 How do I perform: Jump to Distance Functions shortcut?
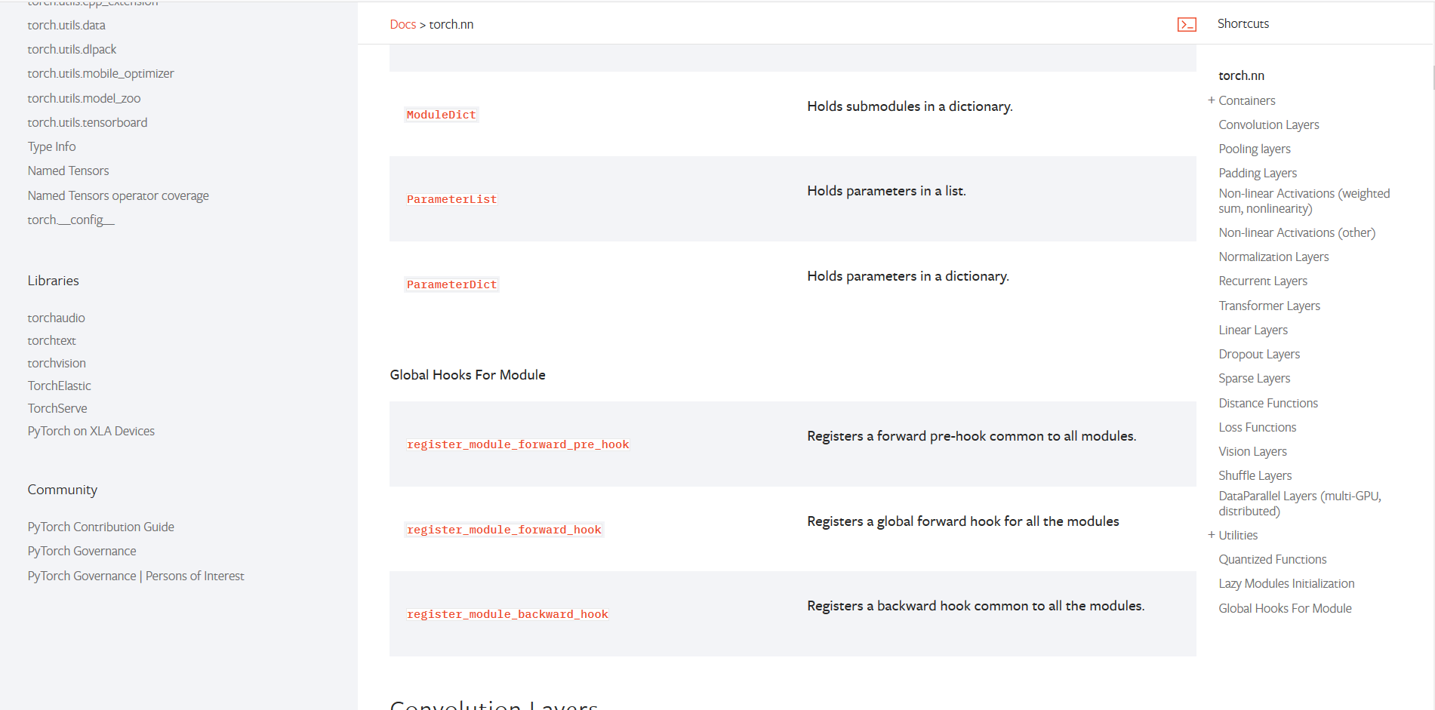pyautogui.click(x=1267, y=403)
